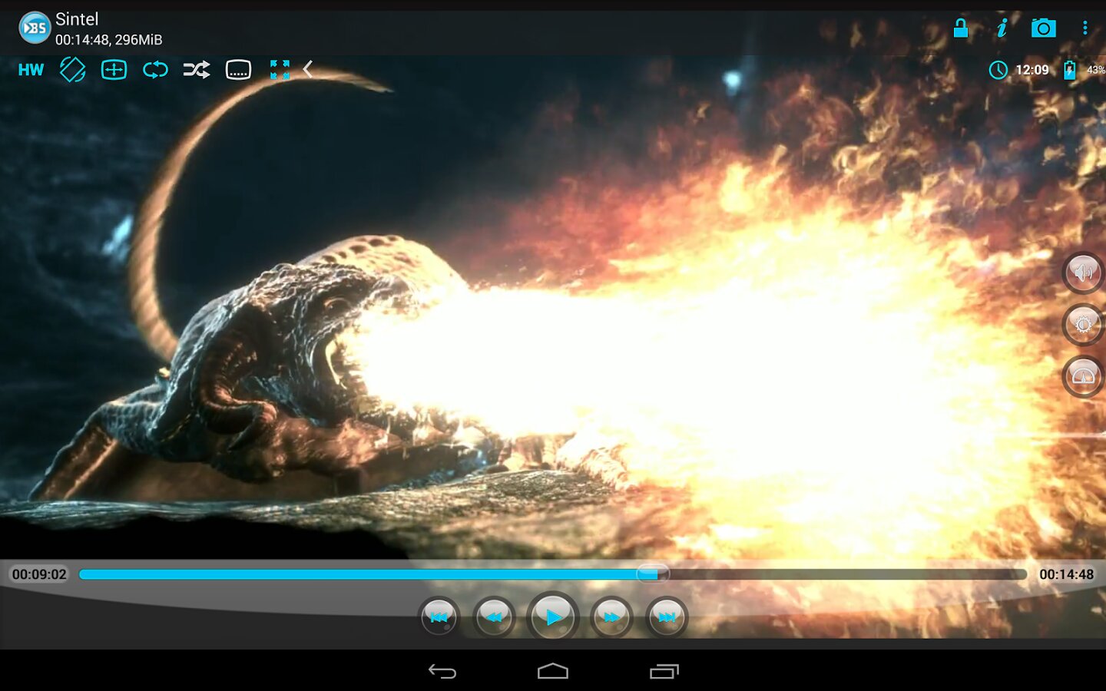Image resolution: width=1106 pixels, height=691 pixels.
Task: Tap the battery status icon
Action: point(1069,71)
